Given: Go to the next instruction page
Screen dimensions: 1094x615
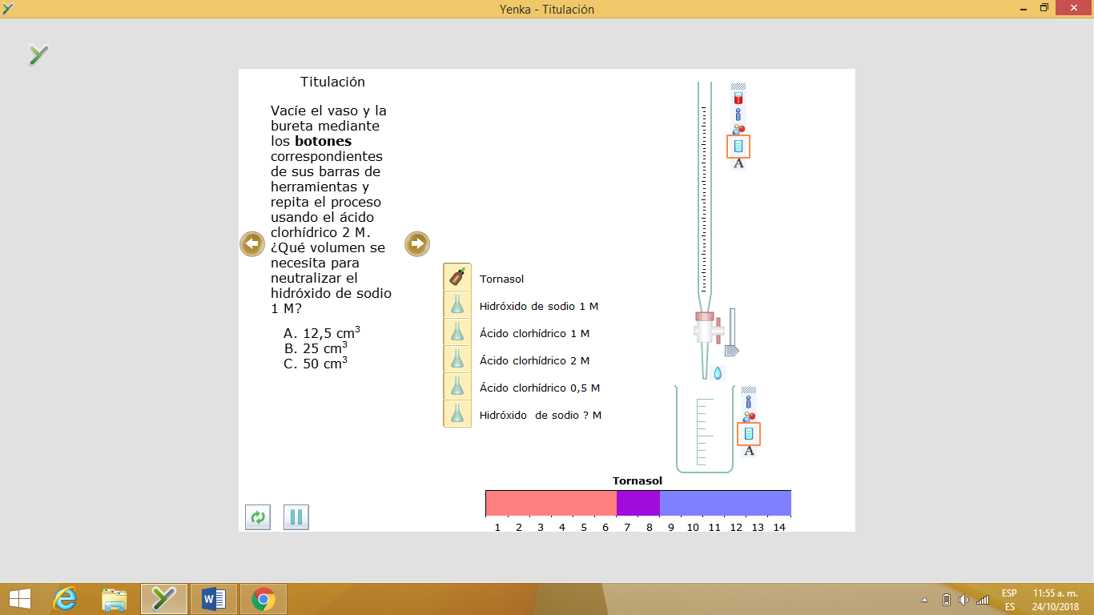Looking at the screenshot, I should 417,243.
